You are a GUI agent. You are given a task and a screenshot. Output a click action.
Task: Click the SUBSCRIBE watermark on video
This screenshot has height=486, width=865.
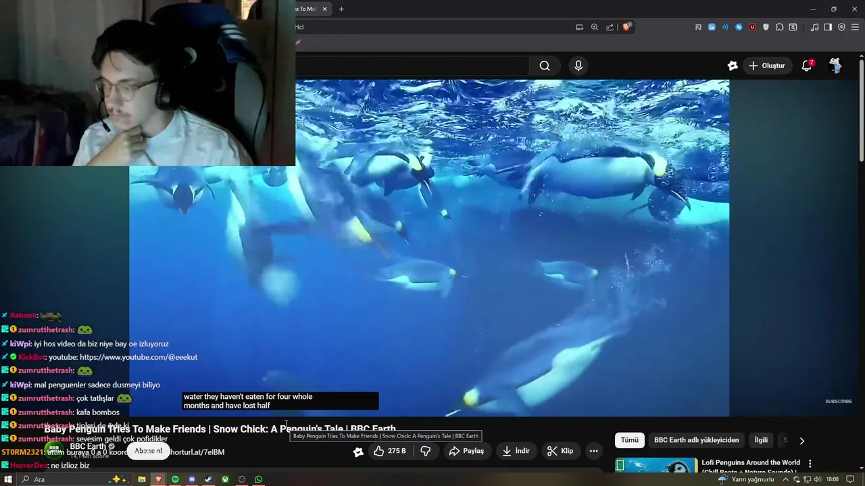tap(838, 401)
